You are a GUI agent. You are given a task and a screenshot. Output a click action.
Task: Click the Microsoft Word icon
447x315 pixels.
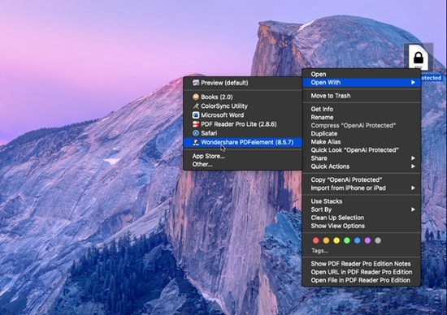tap(196, 115)
